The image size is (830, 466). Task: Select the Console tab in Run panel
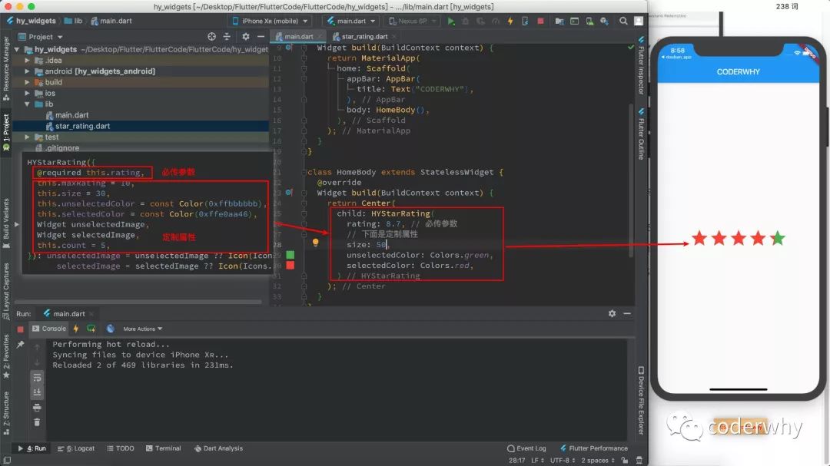(48, 329)
